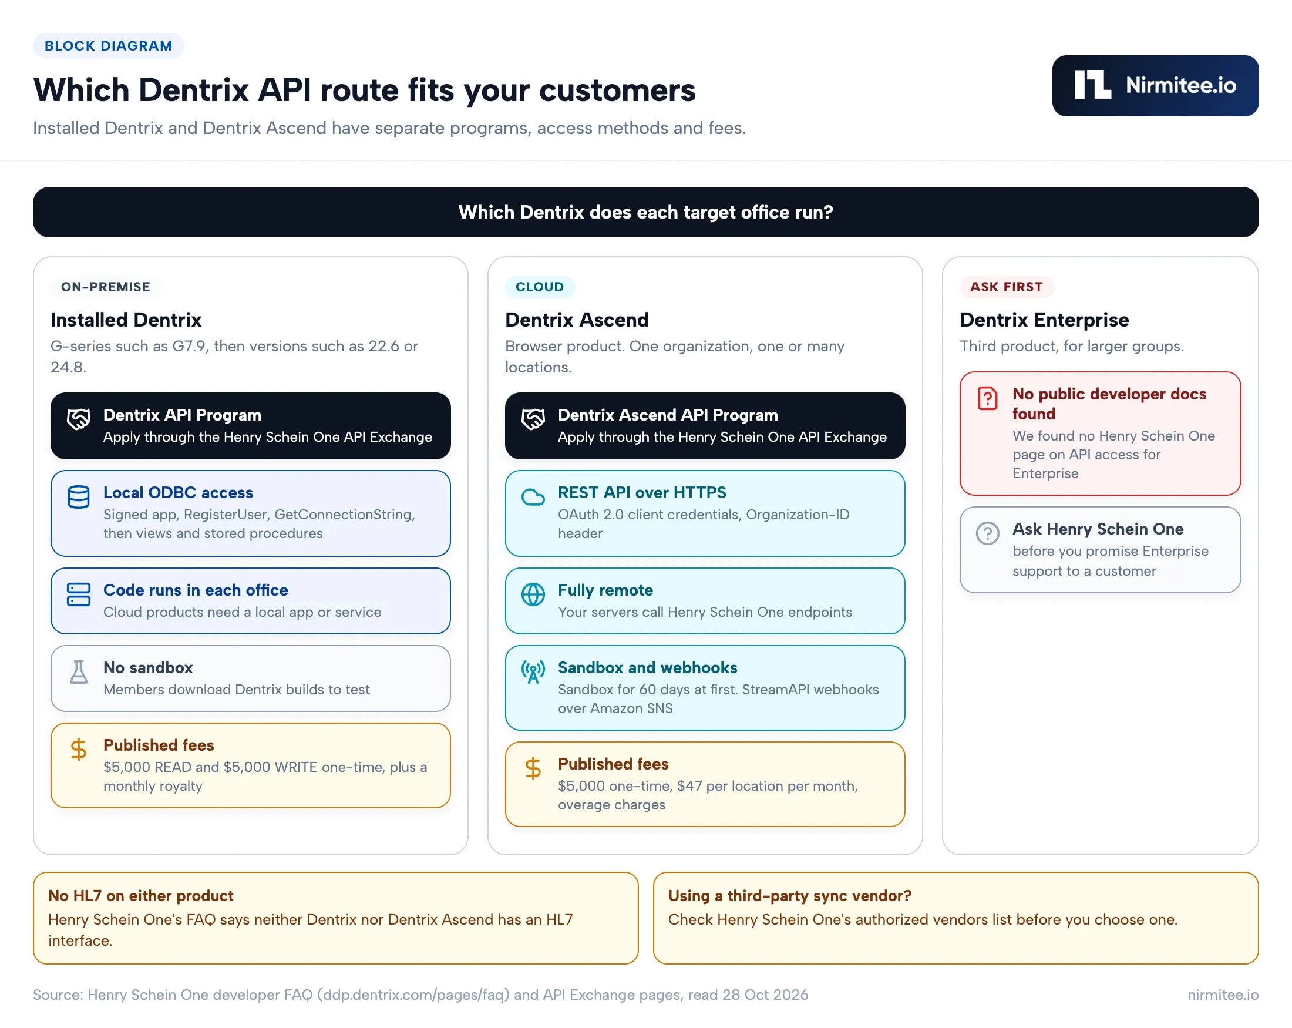Click the ON-PREMISE tag
1292x1028 pixels.
(106, 287)
